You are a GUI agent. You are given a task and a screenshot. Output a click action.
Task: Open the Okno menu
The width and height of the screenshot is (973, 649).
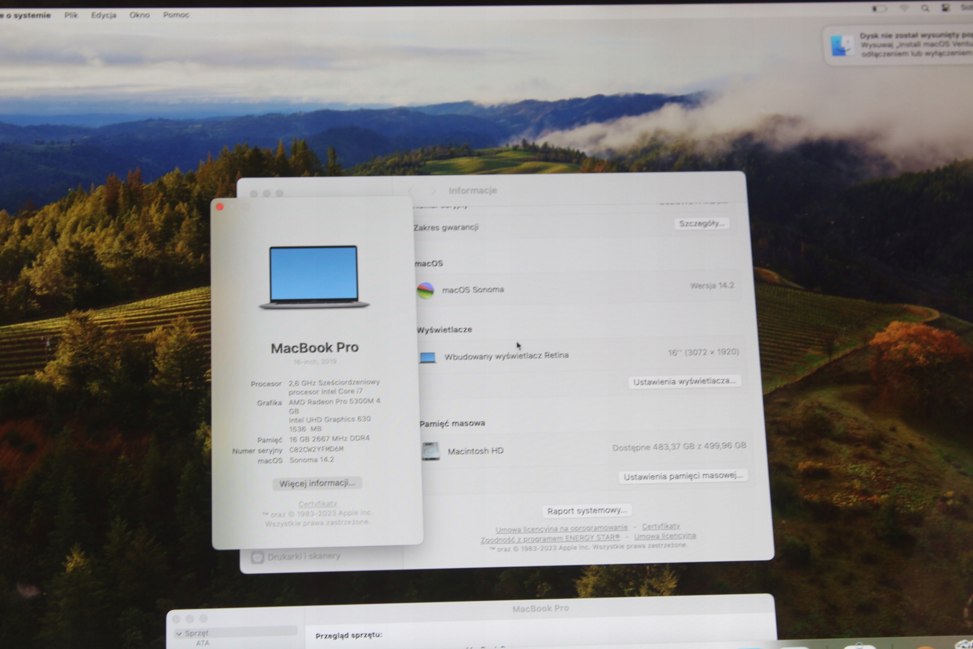pyautogui.click(x=139, y=15)
